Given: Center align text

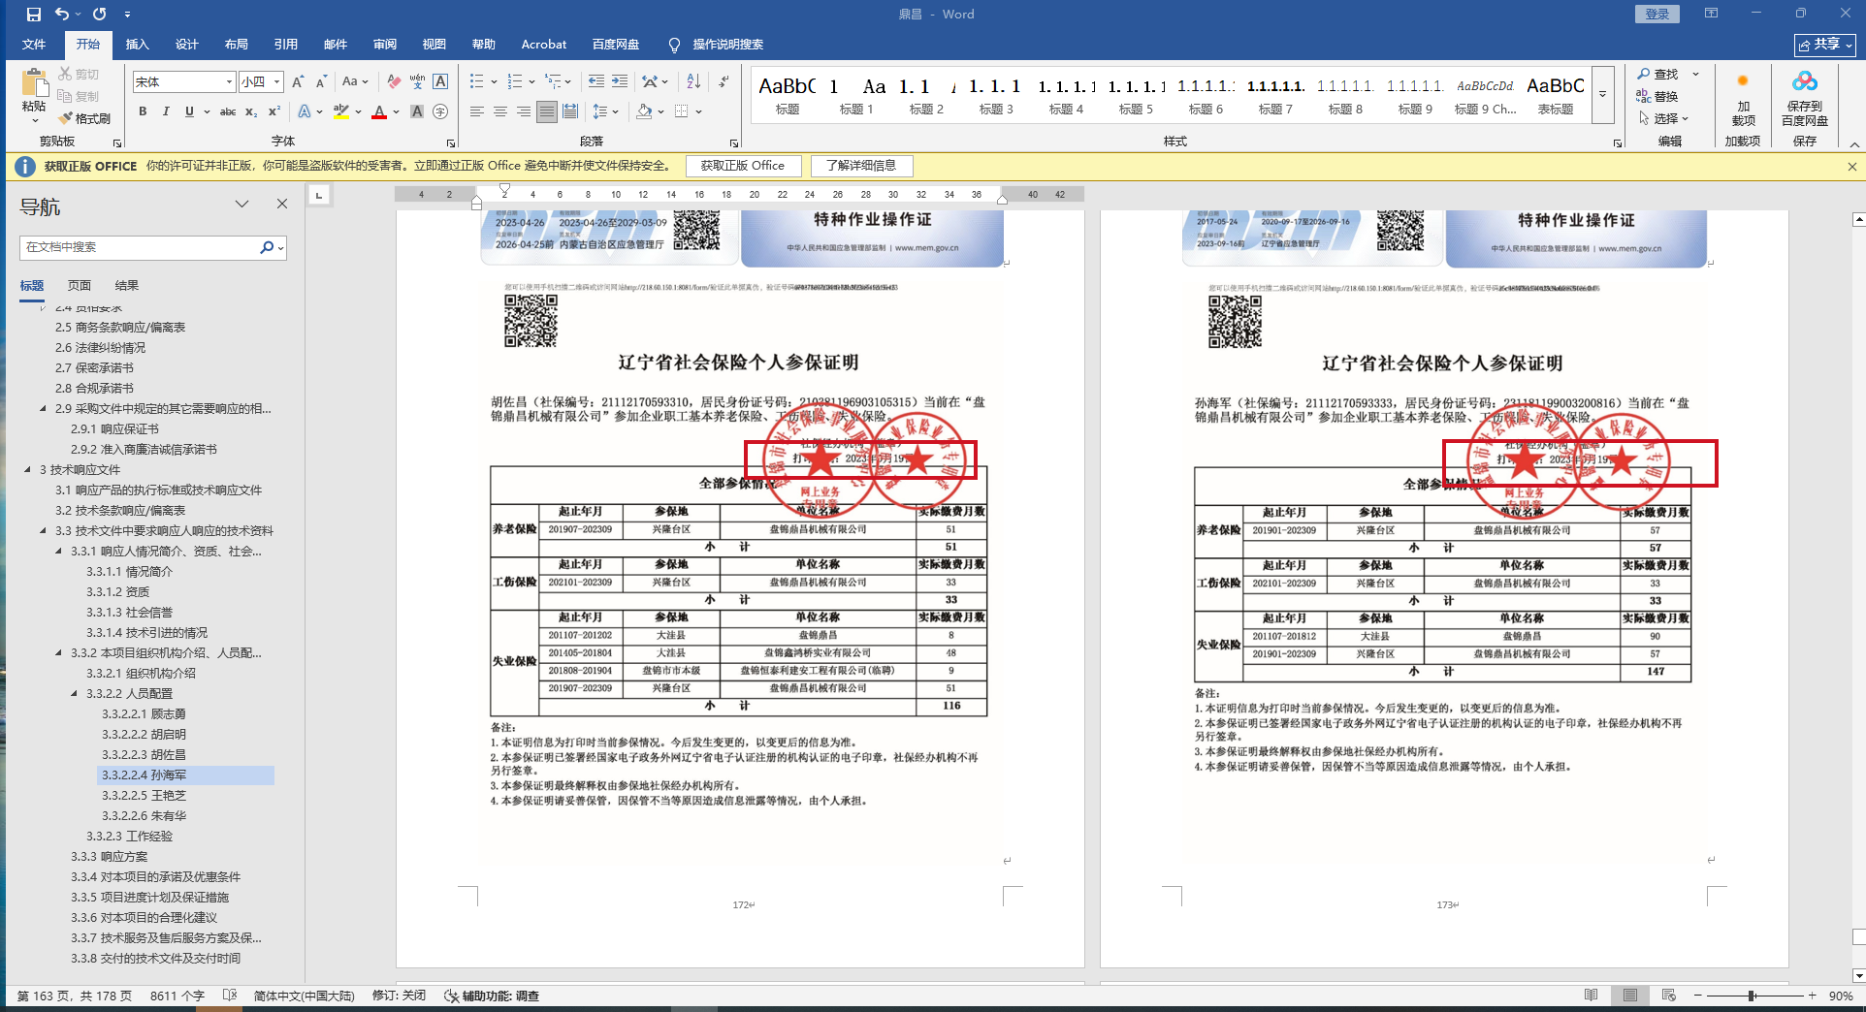Looking at the screenshot, I should 499,111.
